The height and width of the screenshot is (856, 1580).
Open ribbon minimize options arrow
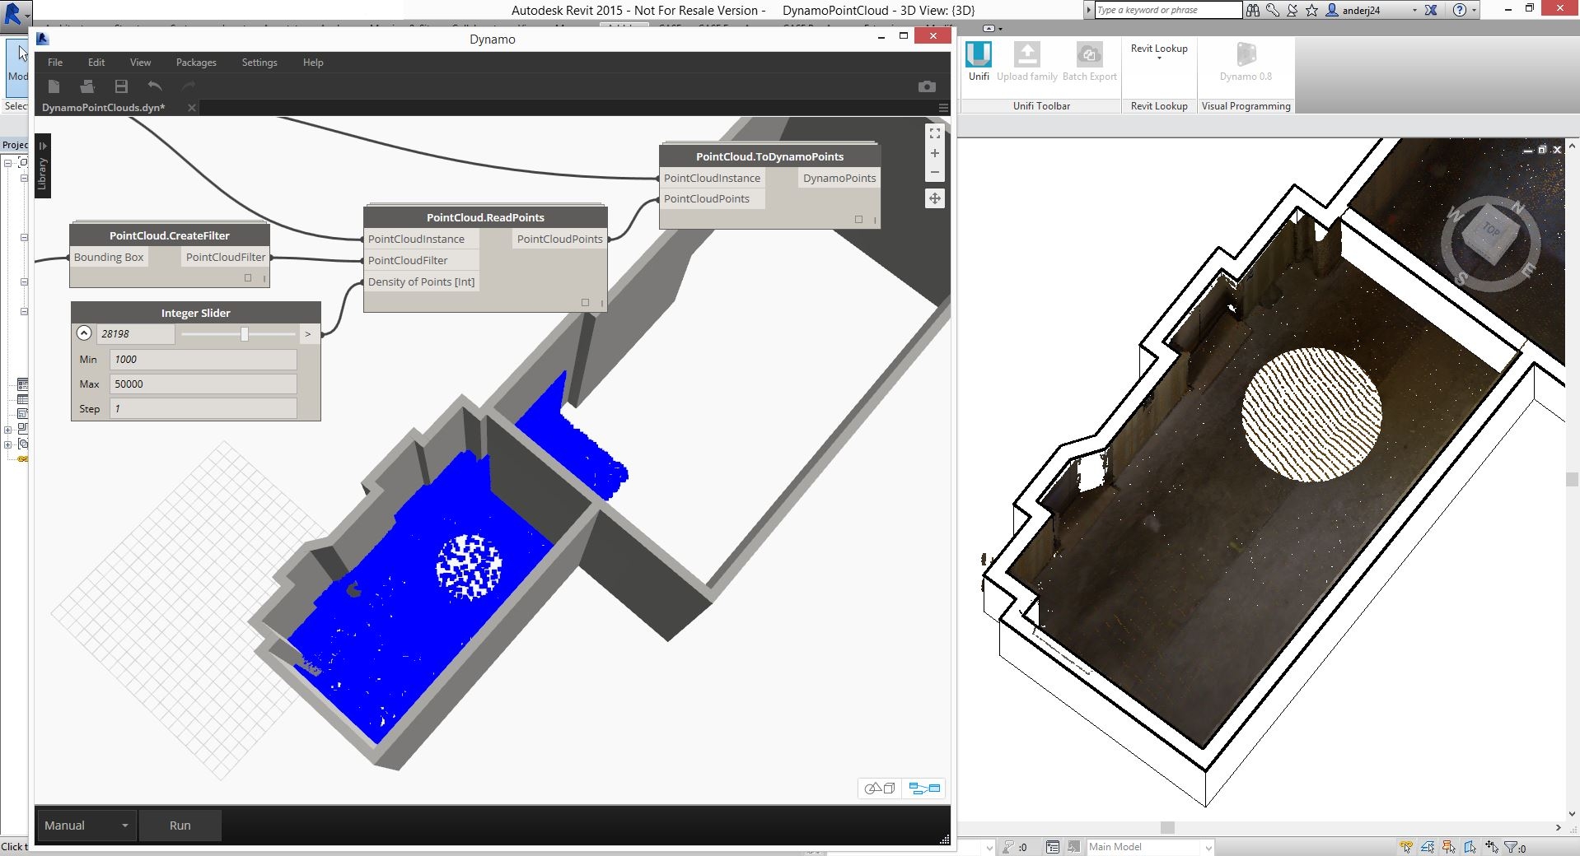[999, 29]
